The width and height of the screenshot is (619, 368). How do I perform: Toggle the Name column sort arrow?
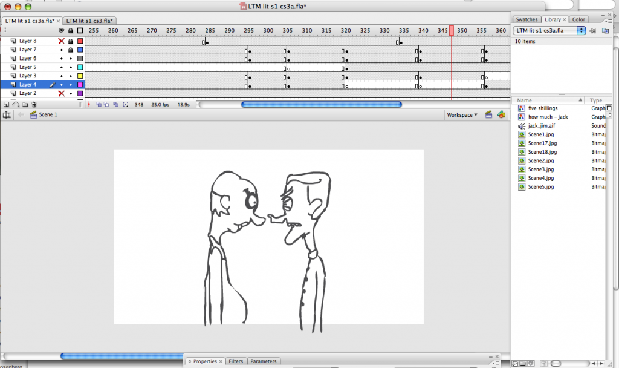click(581, 100)
